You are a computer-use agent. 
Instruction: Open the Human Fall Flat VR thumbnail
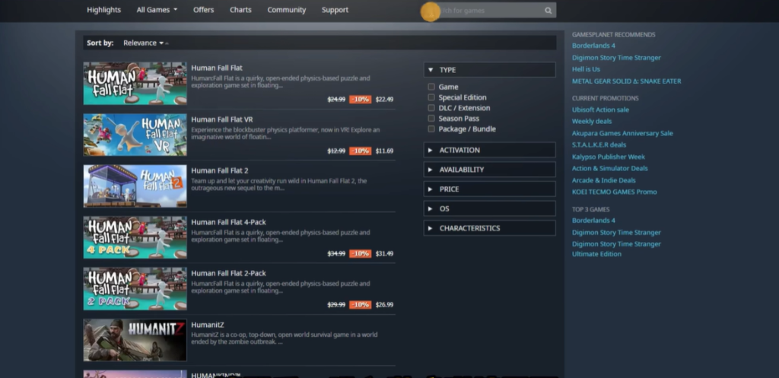135,135
